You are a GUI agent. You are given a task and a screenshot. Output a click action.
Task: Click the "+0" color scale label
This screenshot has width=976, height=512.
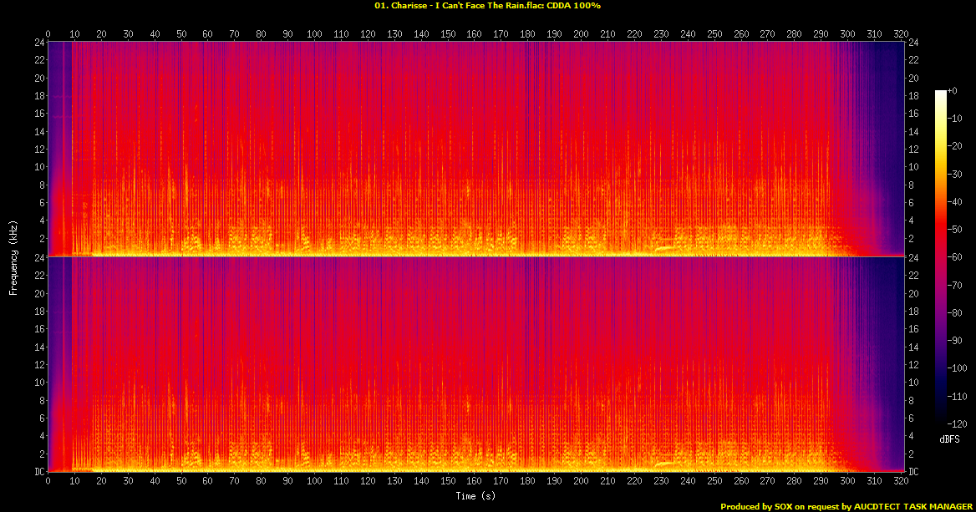(x=953, y=91)
